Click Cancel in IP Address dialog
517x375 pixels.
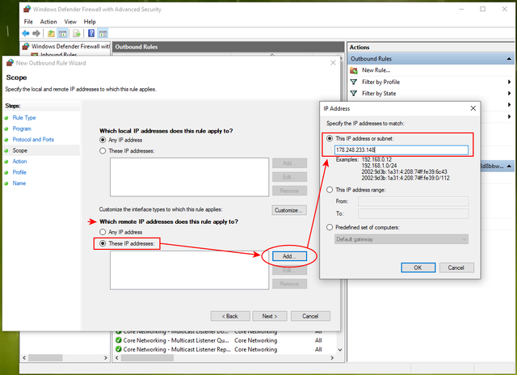[x=456, y=268]
